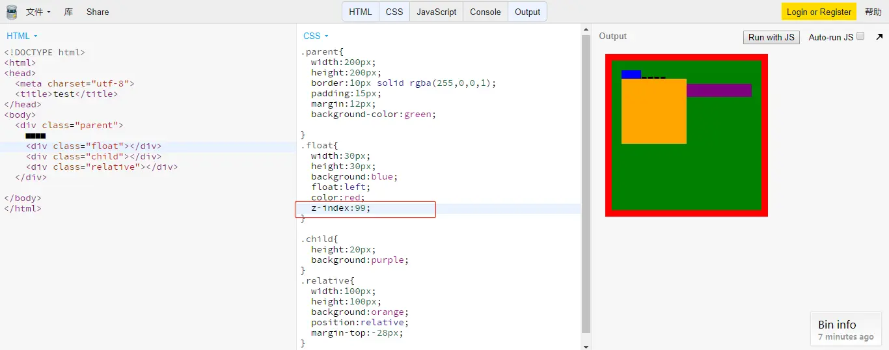Image resolution: width=889 pixels, height=350 pixels.
Task: Click the 'background:orange;' CSS line
Action: [360, 312]
